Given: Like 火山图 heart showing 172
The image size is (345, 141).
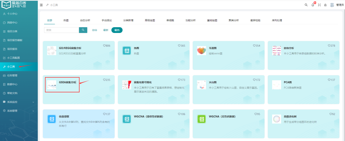Looking at the screenshot, I should [x=254, y=80].
